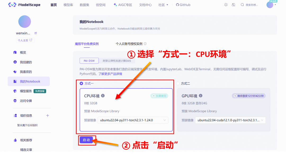Click the 启动 button
The width and height of the screenshot is (286, 155).
(x=86, y=140)
